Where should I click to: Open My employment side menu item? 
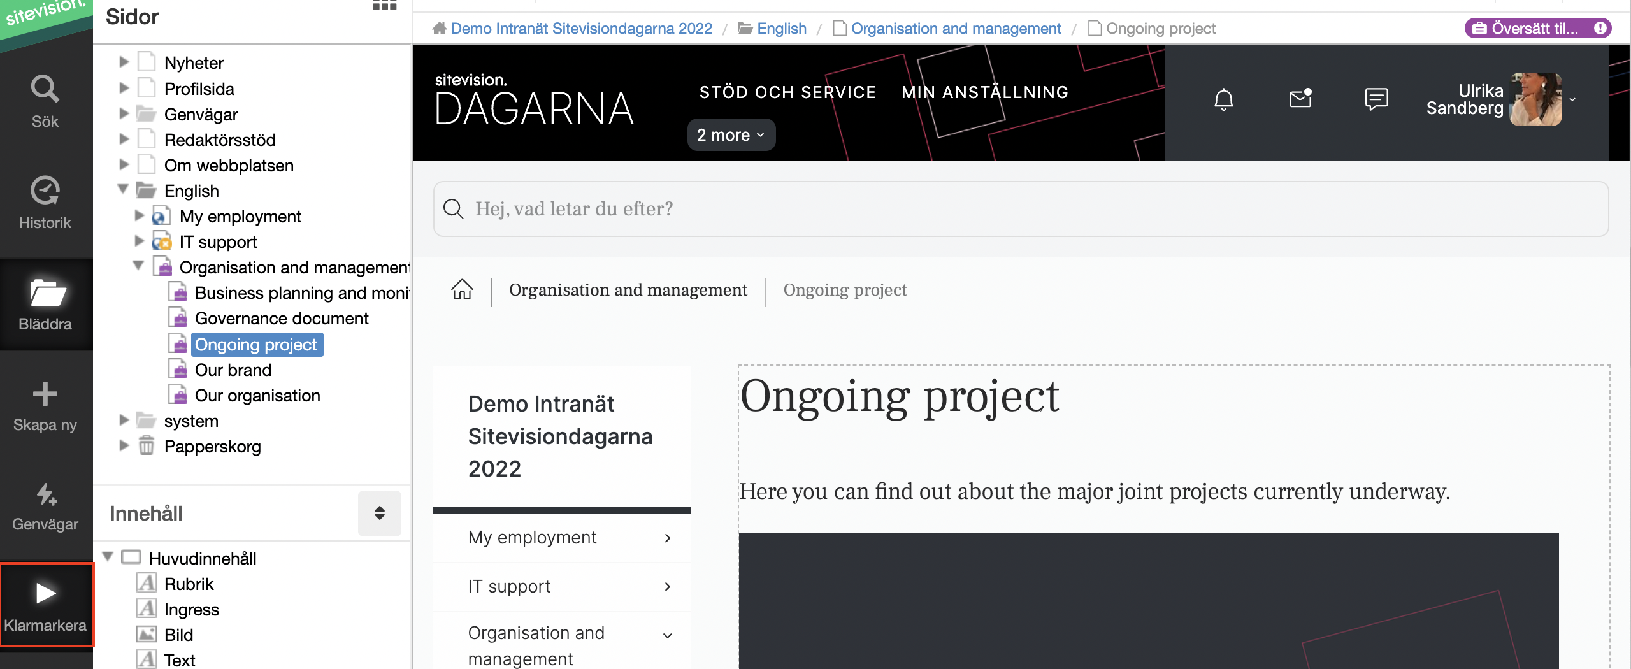[533, 538]
